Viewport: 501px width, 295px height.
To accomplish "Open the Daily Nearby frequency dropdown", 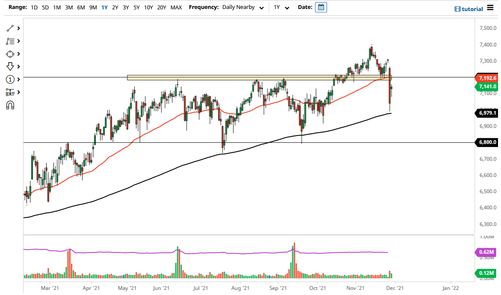I will point(242,7).
